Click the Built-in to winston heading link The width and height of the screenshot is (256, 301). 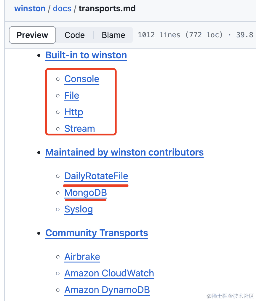(86, 55)
